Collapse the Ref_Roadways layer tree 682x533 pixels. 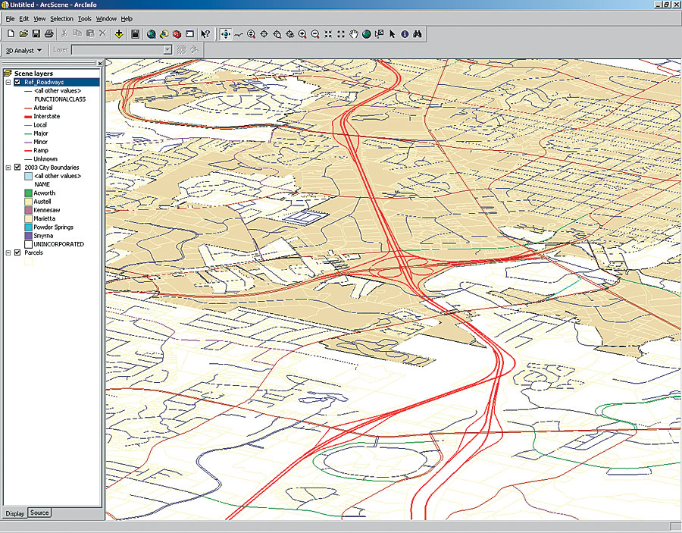click(x=8, y=82)
